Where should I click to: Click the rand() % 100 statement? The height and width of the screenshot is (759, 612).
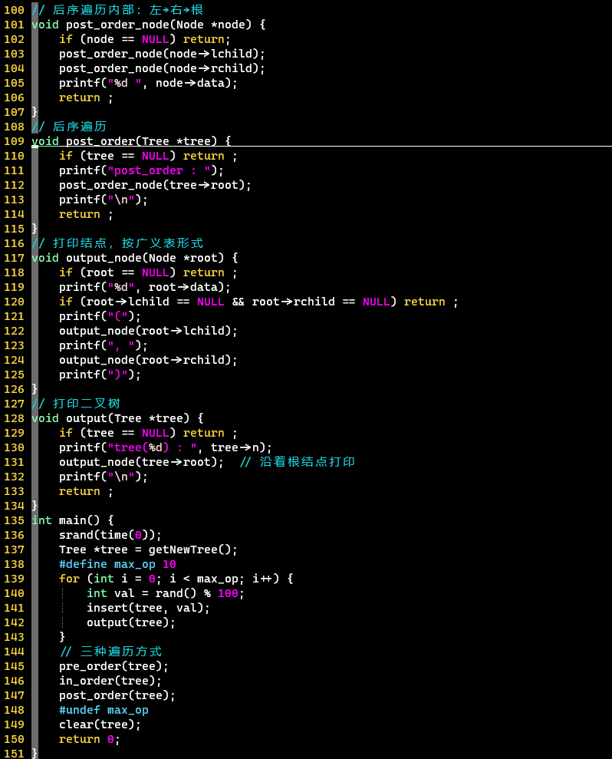(166, 593)
